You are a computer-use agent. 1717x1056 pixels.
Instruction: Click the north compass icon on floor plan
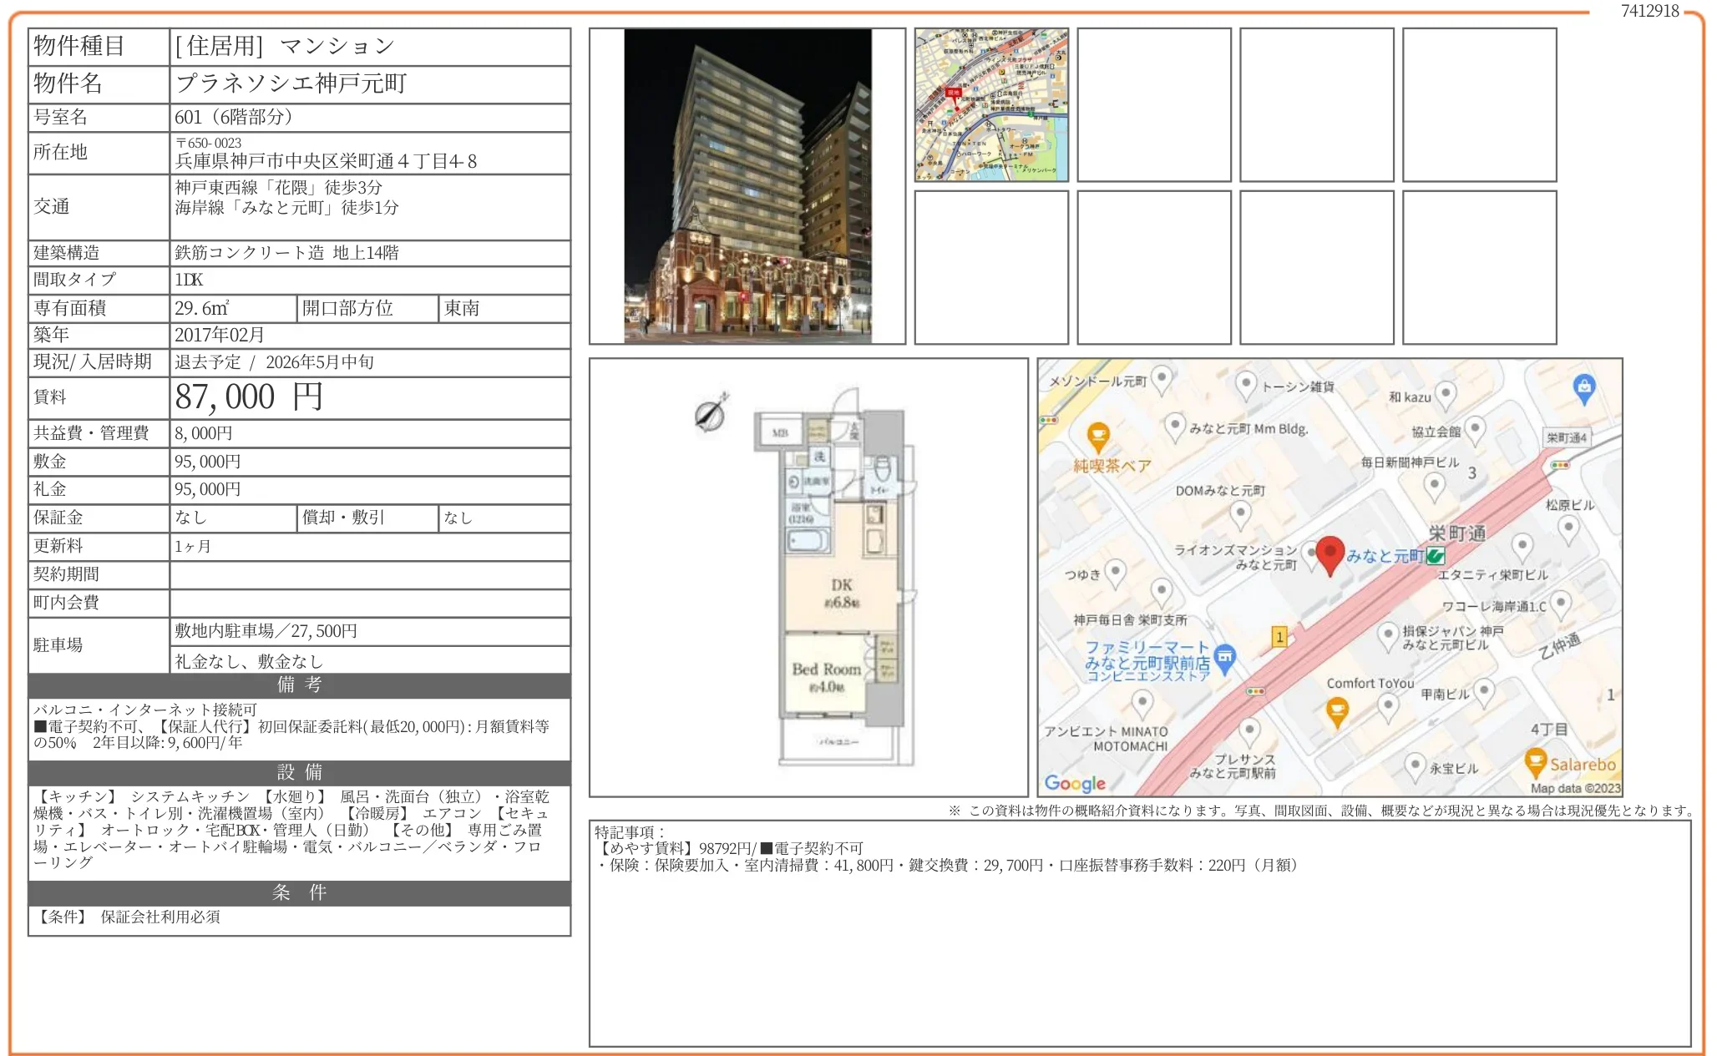point(710,414)
